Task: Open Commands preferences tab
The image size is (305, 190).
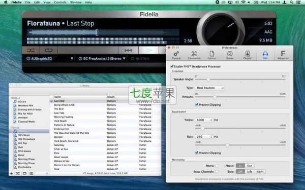Action: point(194,55)
